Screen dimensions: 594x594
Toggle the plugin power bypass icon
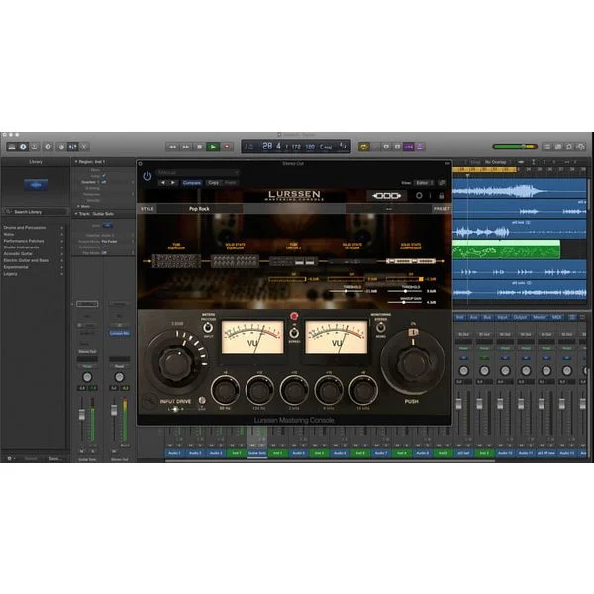[x=147, y=176]
